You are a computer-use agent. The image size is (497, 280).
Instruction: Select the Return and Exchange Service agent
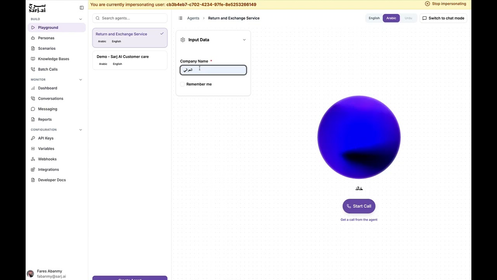pyautogui.click(x=130, y=38)
